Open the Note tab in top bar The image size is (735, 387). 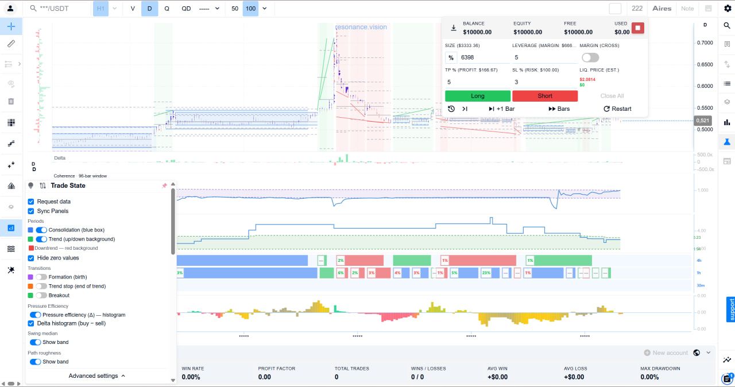[687, 9]
